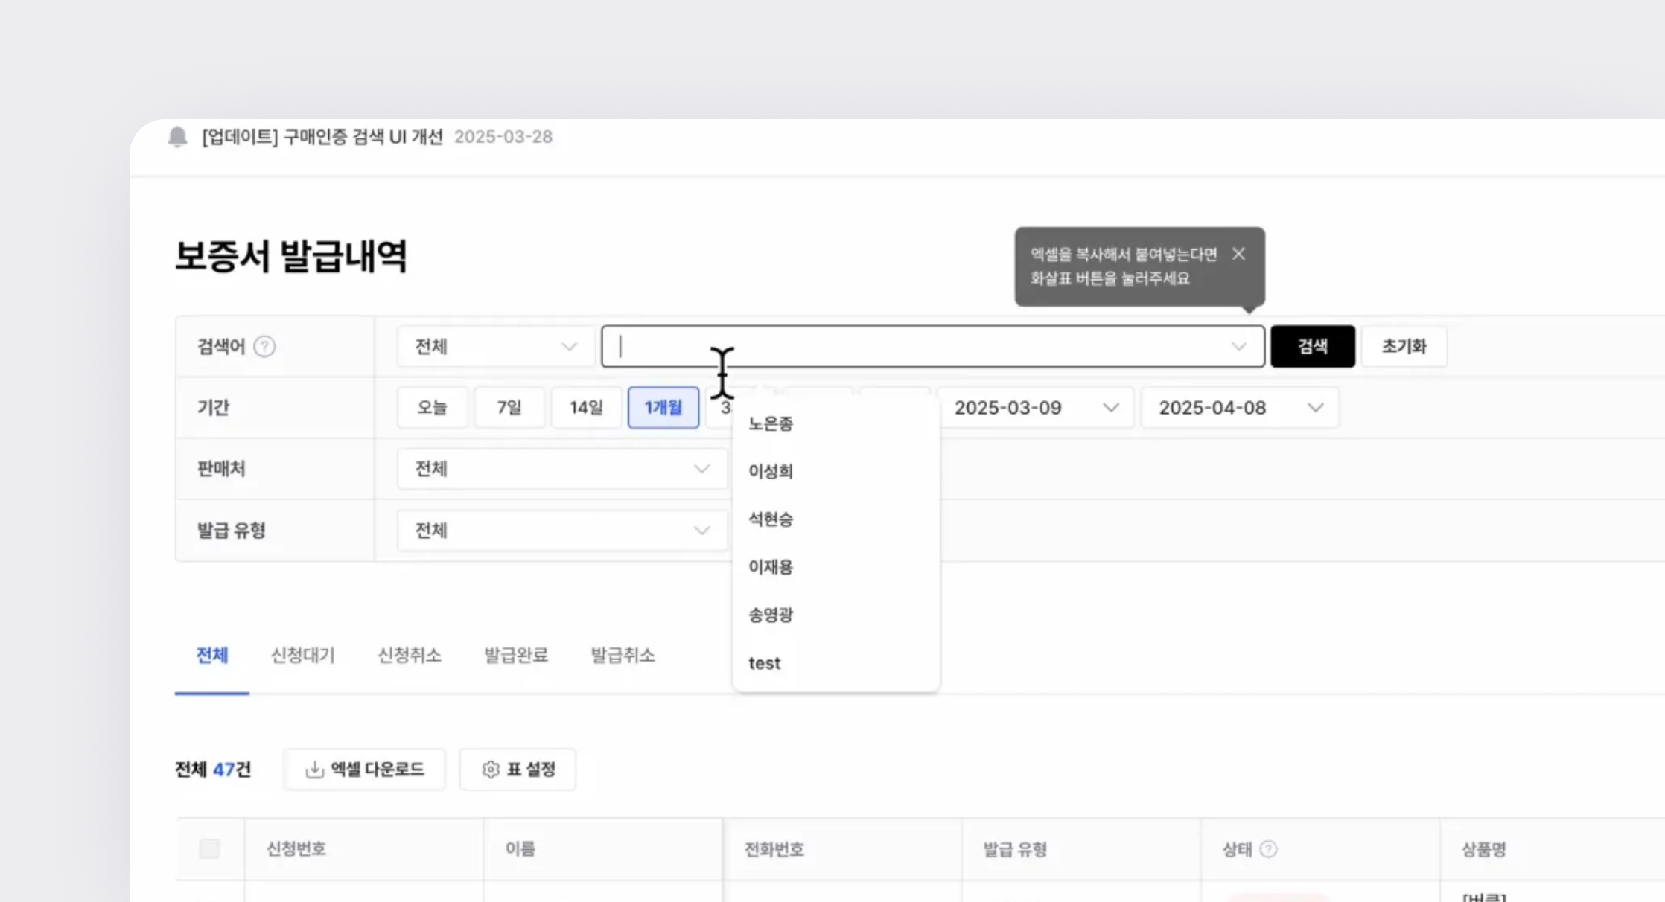Open the 판매처 전체 dropdown
The height and width of the screenshot is (902, 1665).
point(561,469)
